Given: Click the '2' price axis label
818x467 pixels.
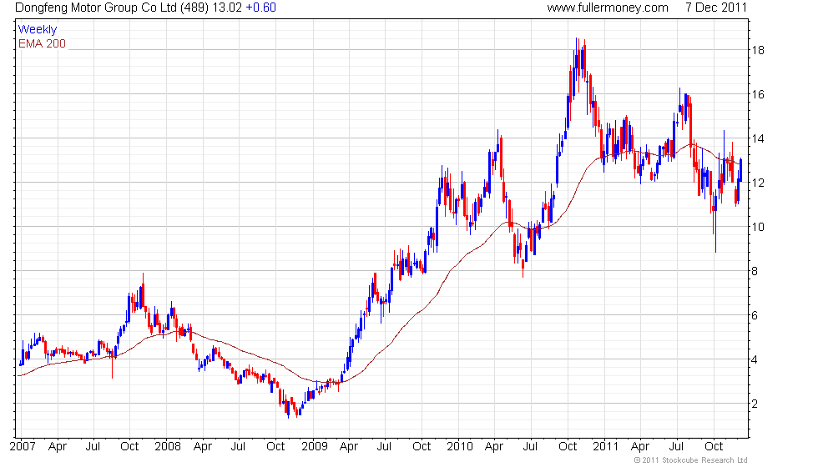Looking at the screenshot, I should (x=755, y=404).
